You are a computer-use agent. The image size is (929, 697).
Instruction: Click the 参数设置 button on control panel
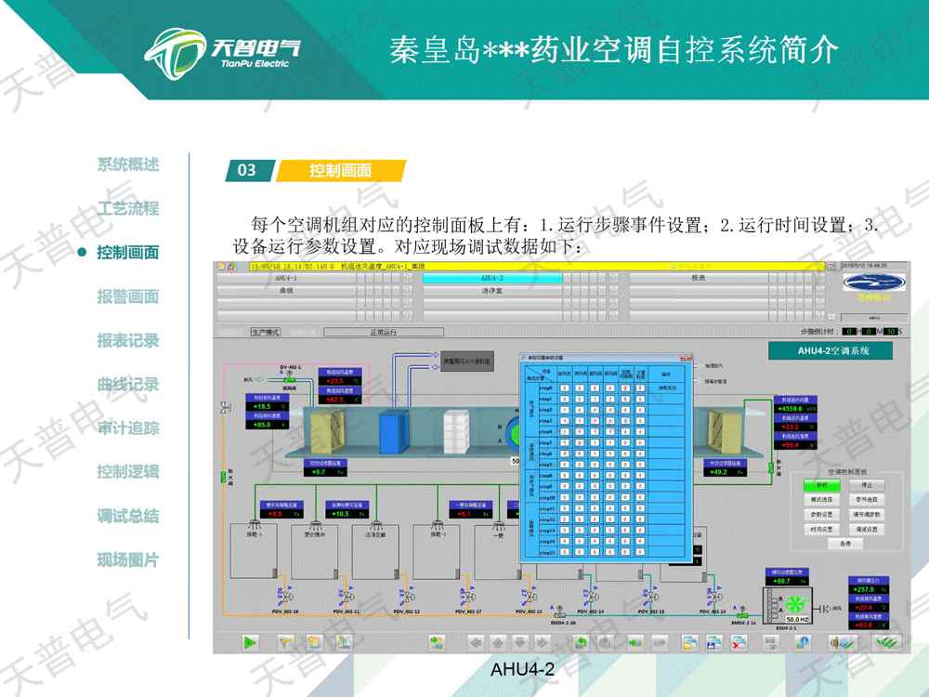[821, 515]
